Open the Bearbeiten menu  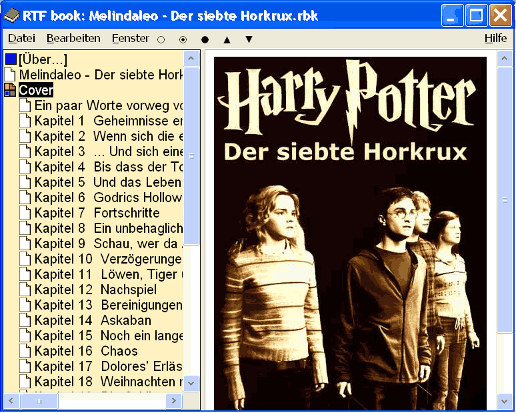tap(73, 39)
